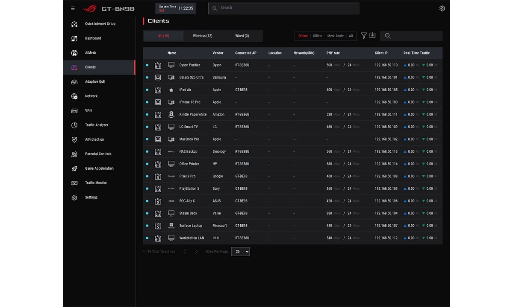Viewport: 513px width, 307px height.
Task: Click the Game Acceleration rocket icon
Action: [x=74, y=169]
